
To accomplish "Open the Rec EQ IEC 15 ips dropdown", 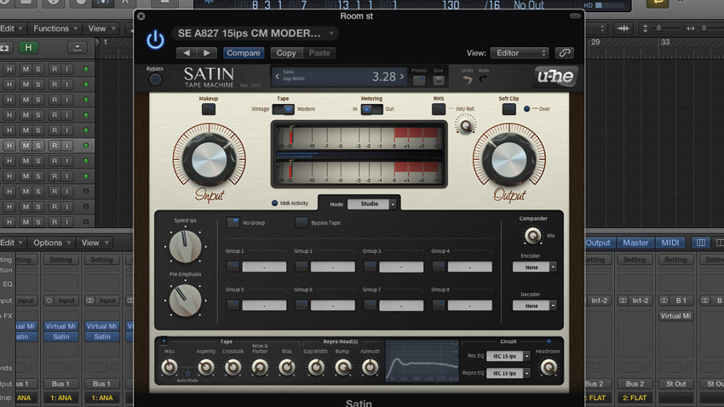I will pos(508,356).
